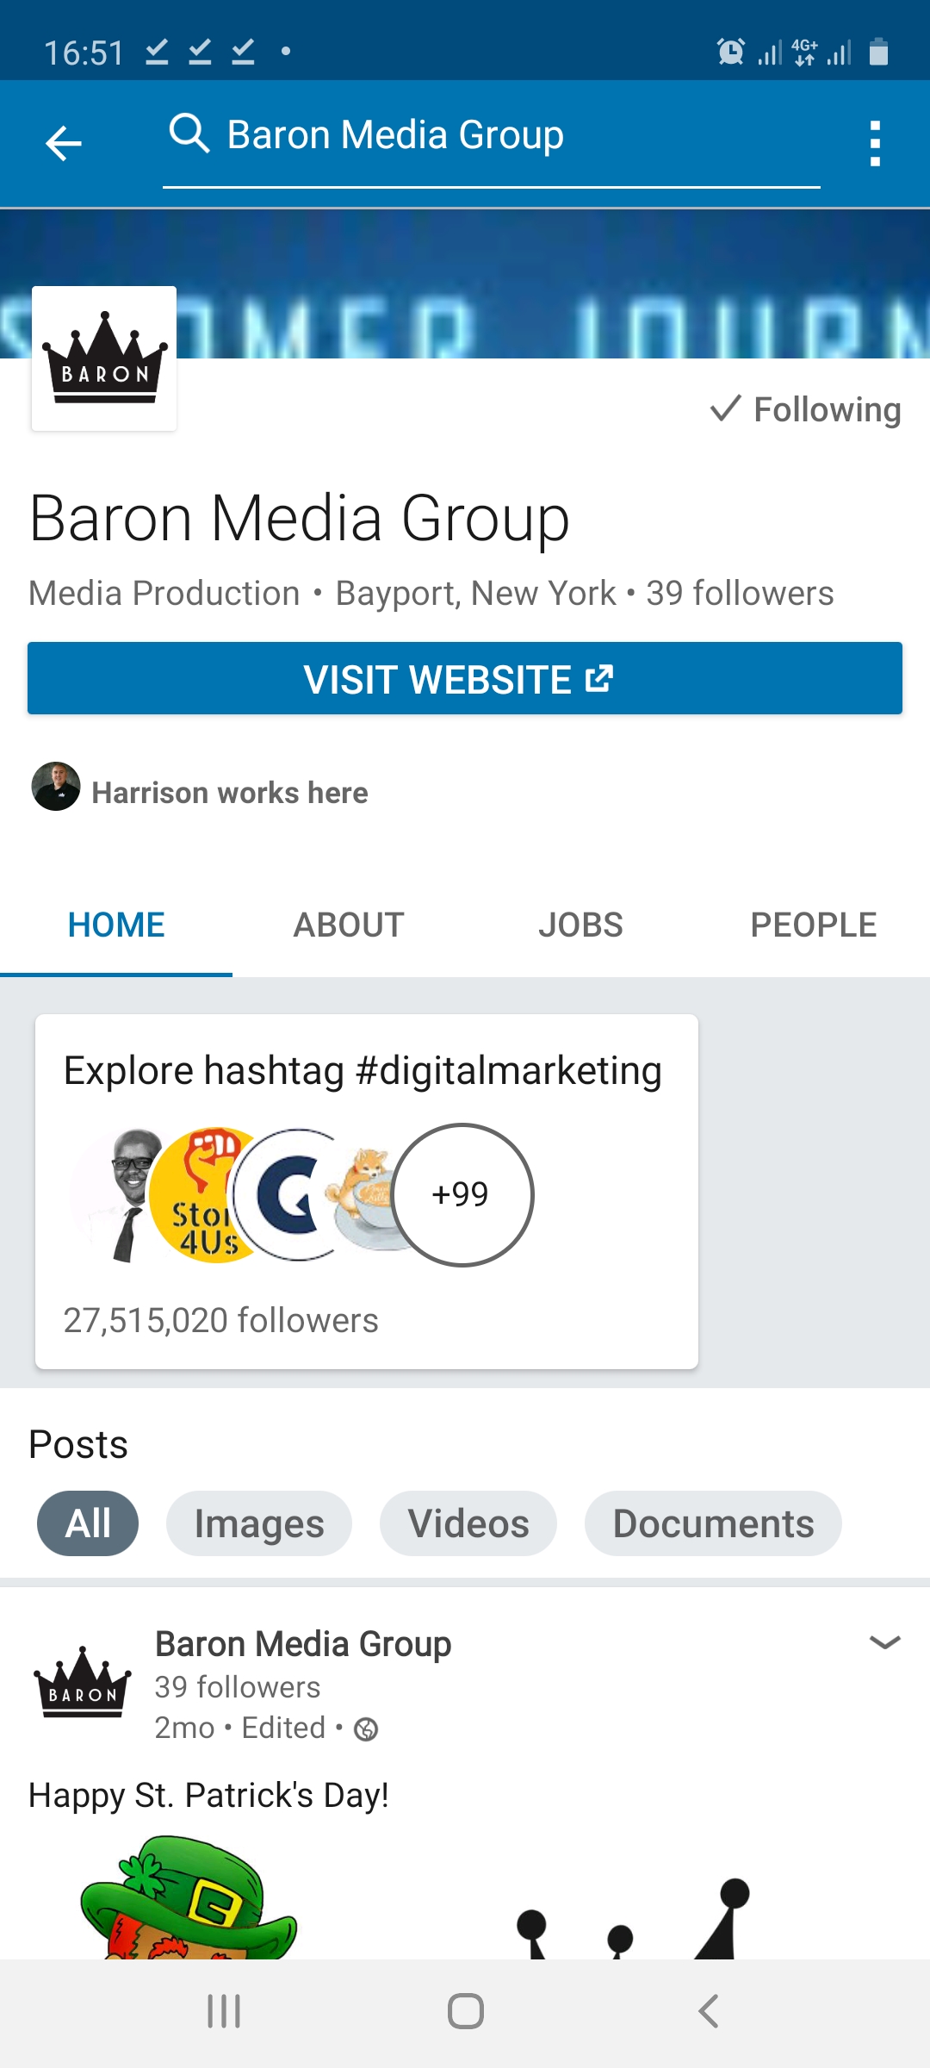Tap the man in glasses avatar
930x2068 pixels.
point(116,1195)
